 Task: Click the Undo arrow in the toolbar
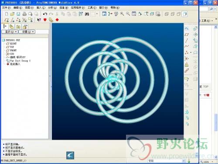tap(45, 14)
